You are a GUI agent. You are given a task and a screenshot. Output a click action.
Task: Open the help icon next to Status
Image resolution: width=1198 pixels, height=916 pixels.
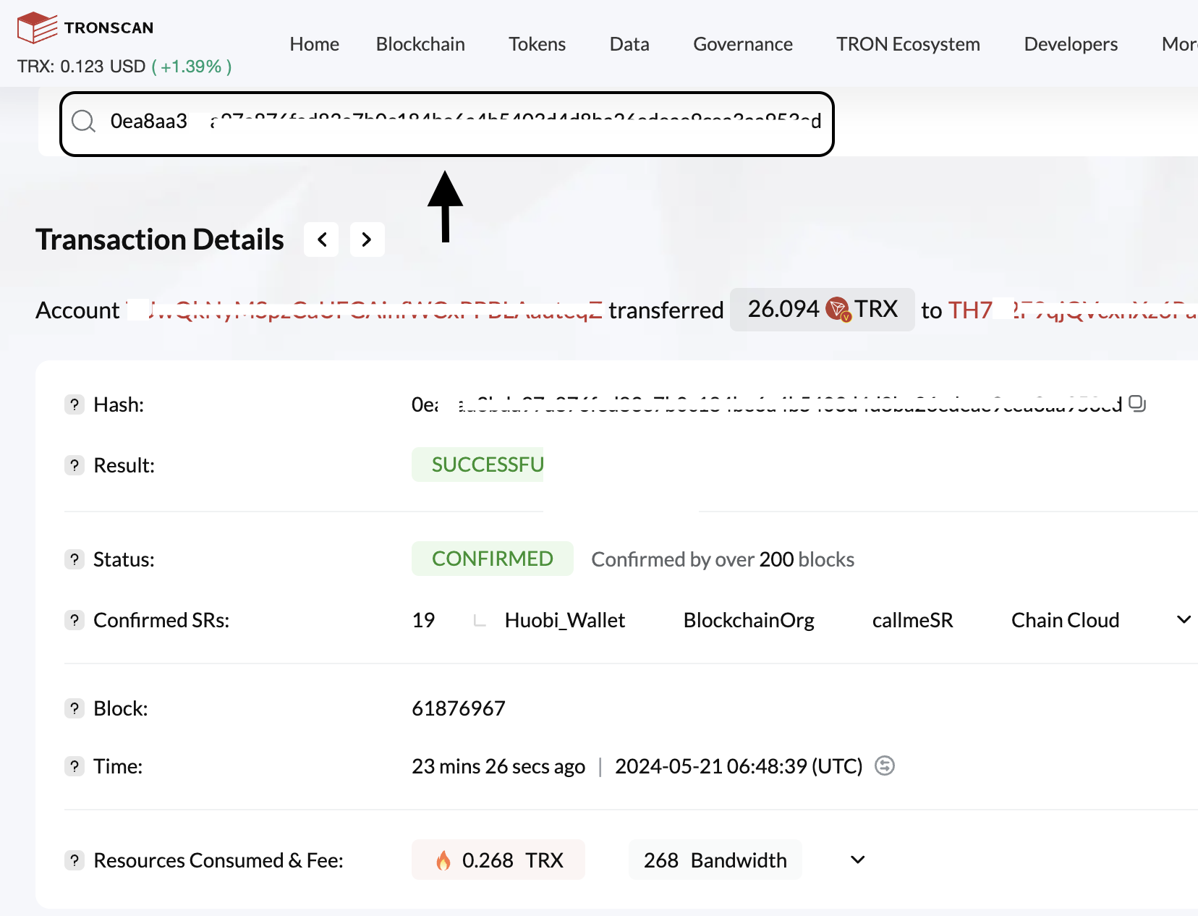coord(75,559)
